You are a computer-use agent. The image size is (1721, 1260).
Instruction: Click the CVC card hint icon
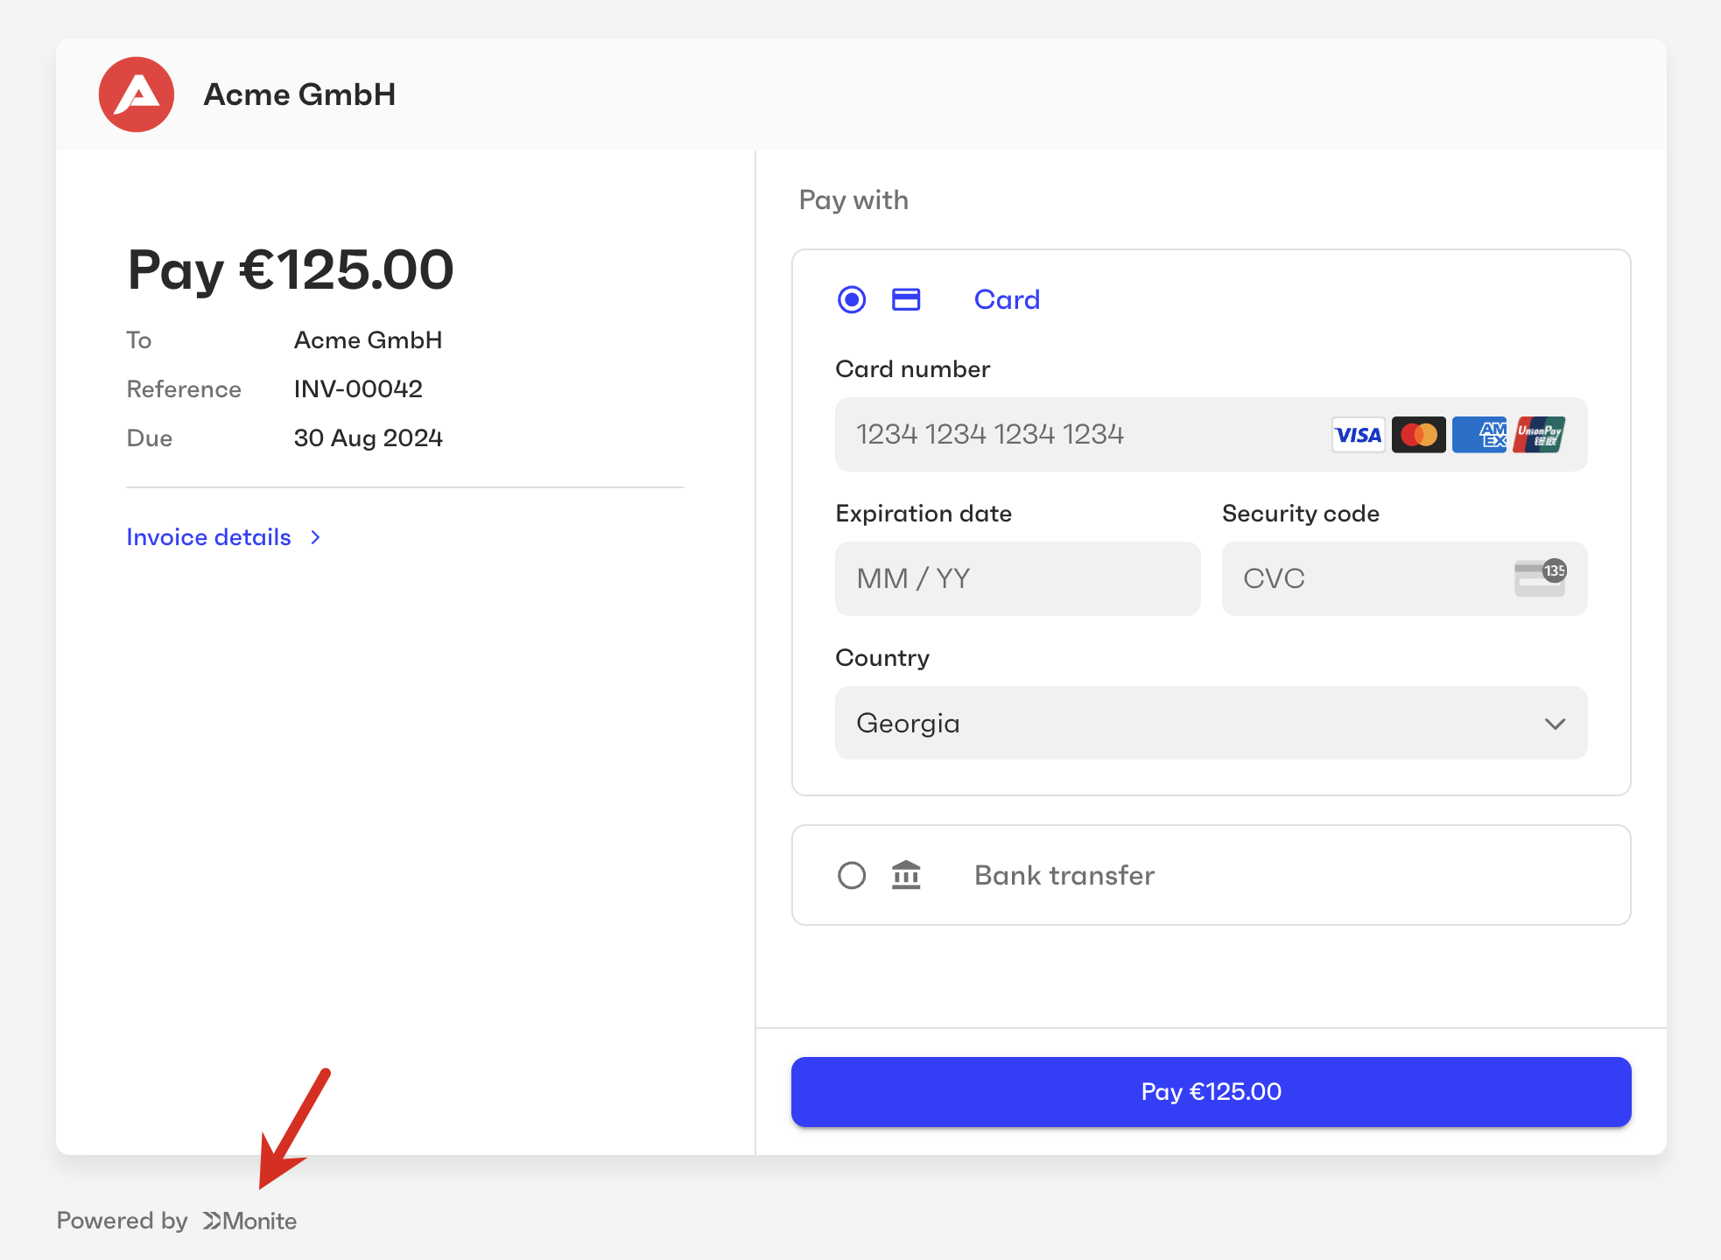(1540, 578)
